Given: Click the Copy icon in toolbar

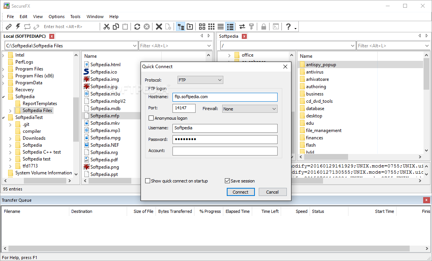Looking at the screenshot, I should [116, 27].
